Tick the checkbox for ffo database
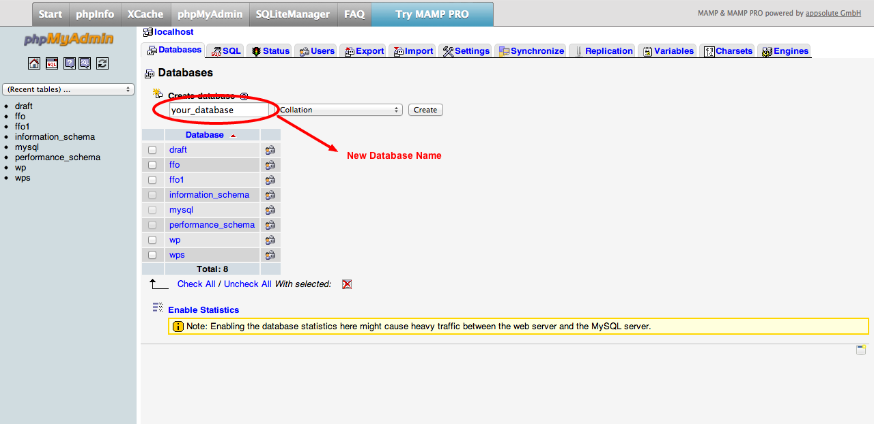Screen dimensions: 874x424 tap(152, 165)
